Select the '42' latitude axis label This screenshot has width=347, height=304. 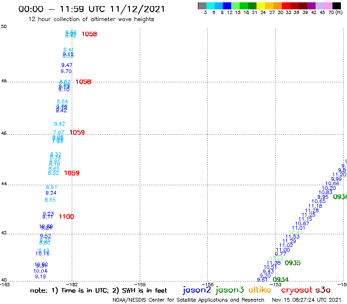[4, 233]
